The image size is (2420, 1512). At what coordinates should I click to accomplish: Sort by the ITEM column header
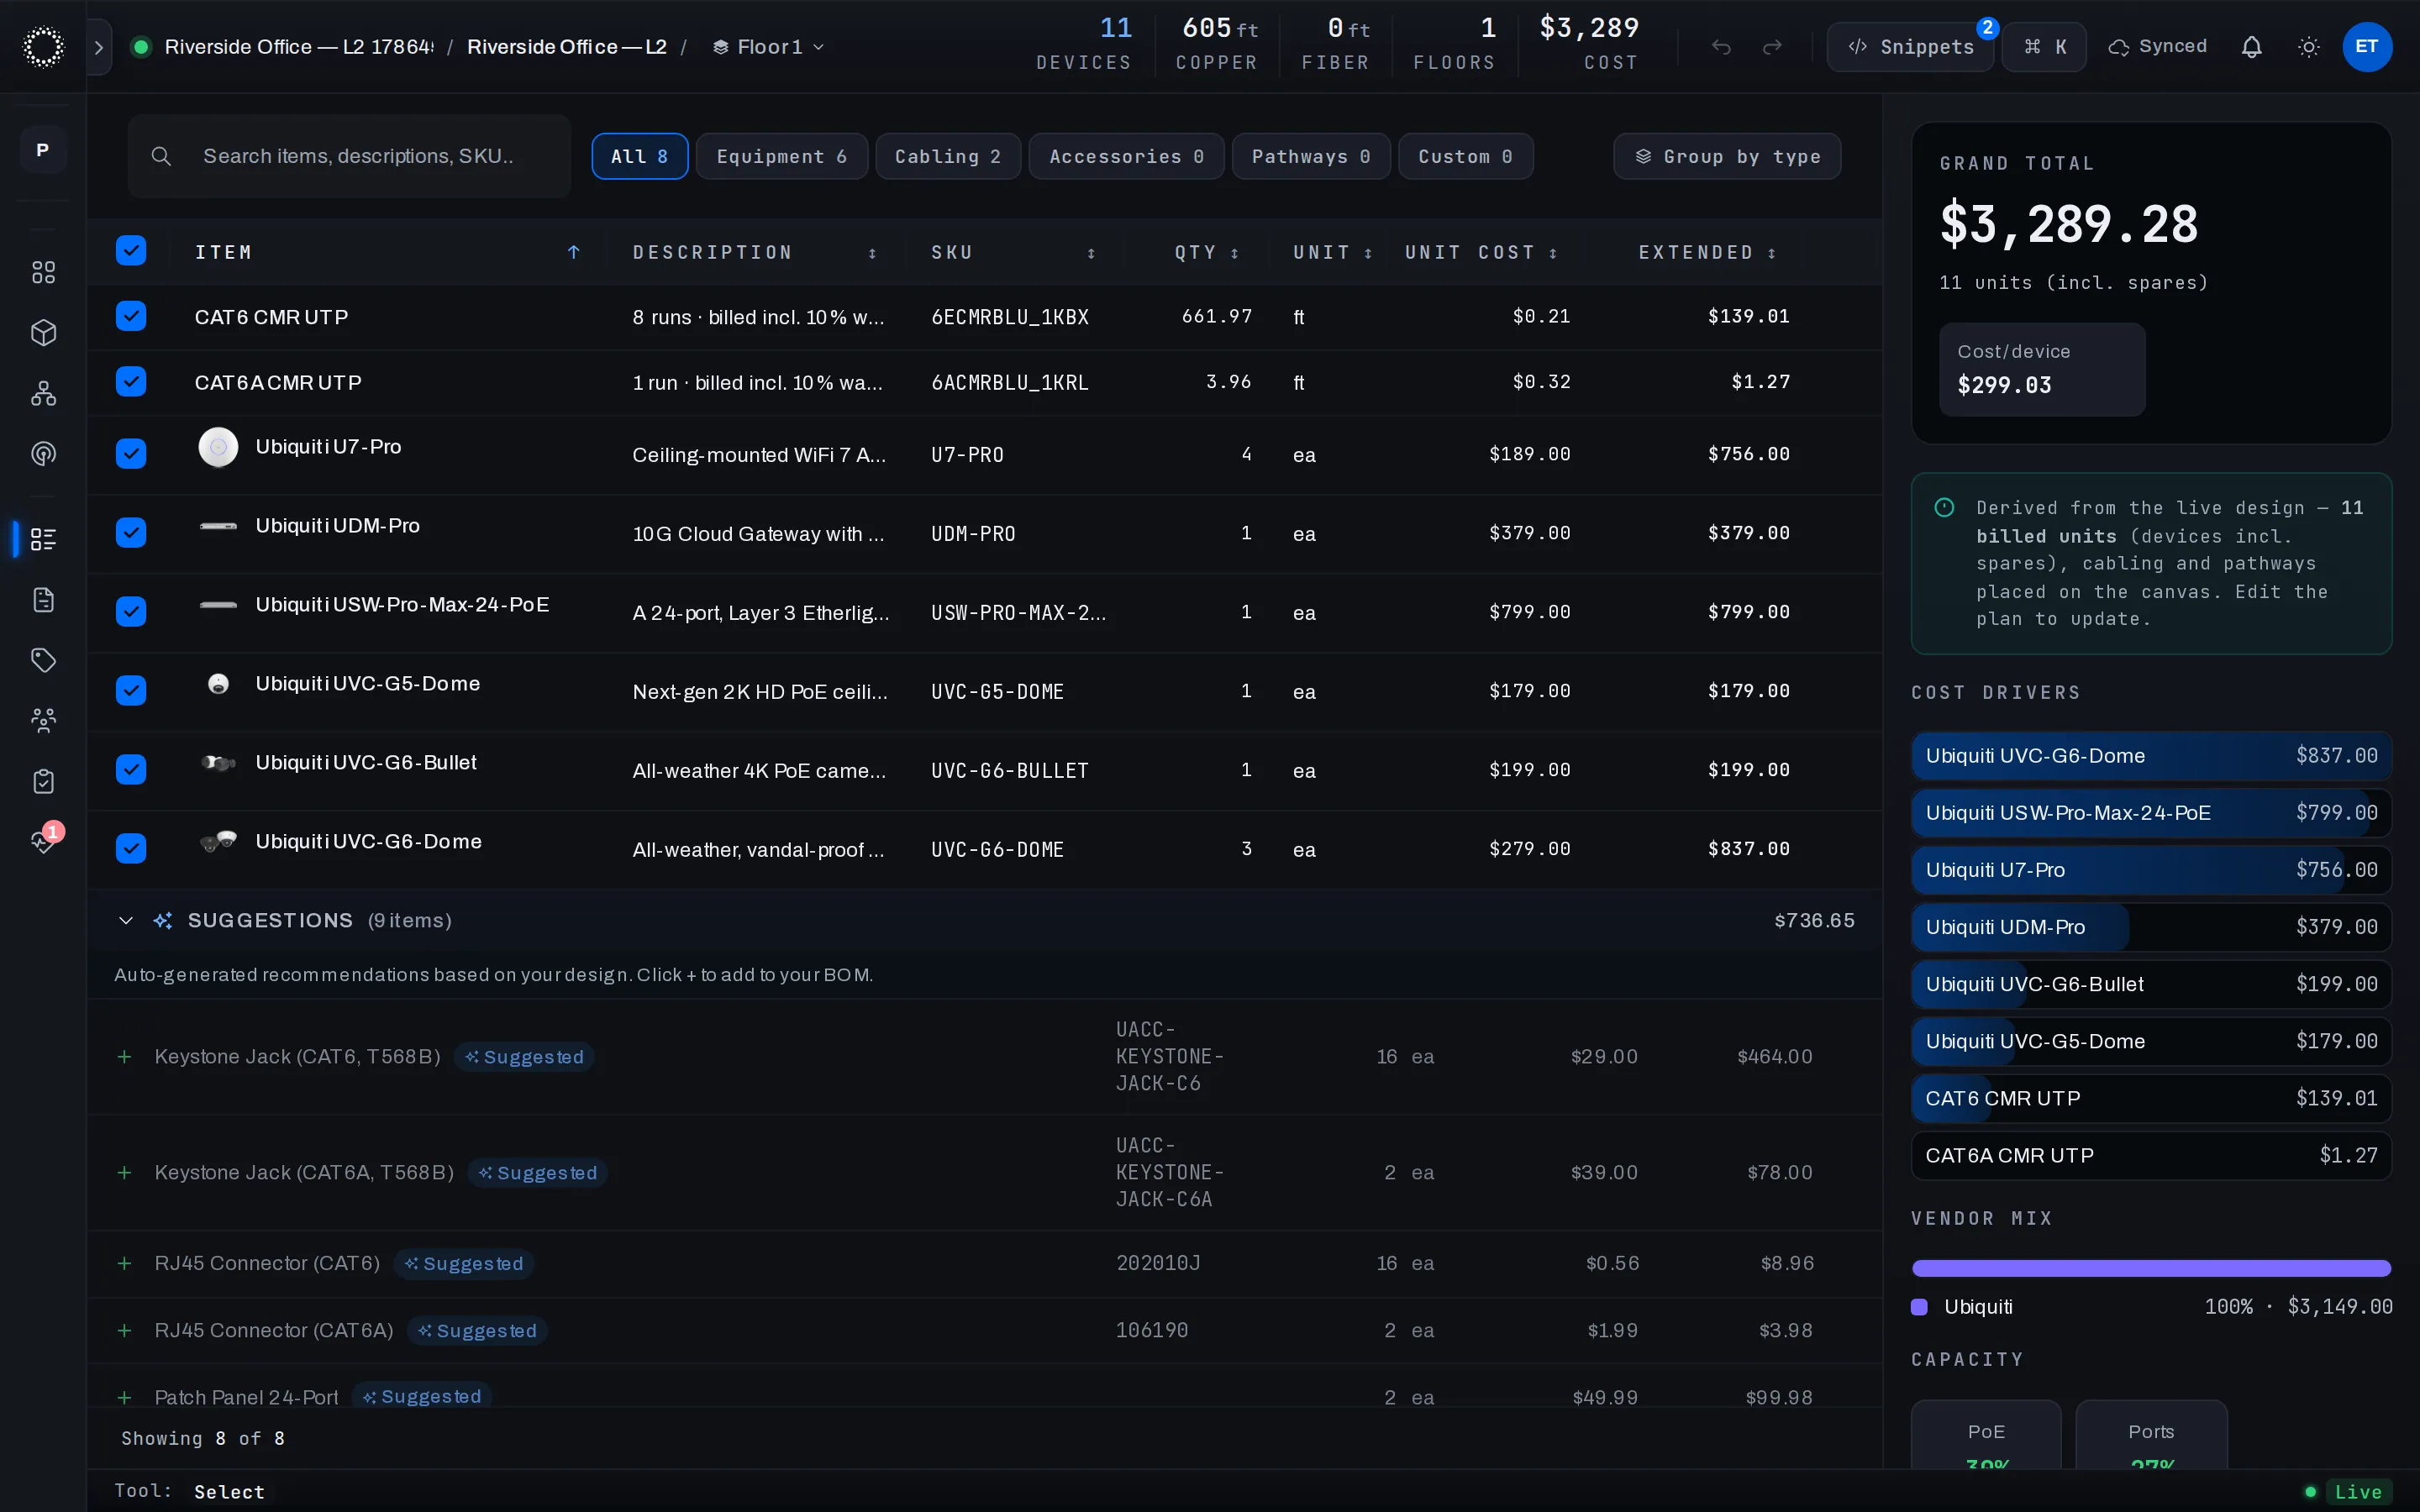click(x=388, y=252)
